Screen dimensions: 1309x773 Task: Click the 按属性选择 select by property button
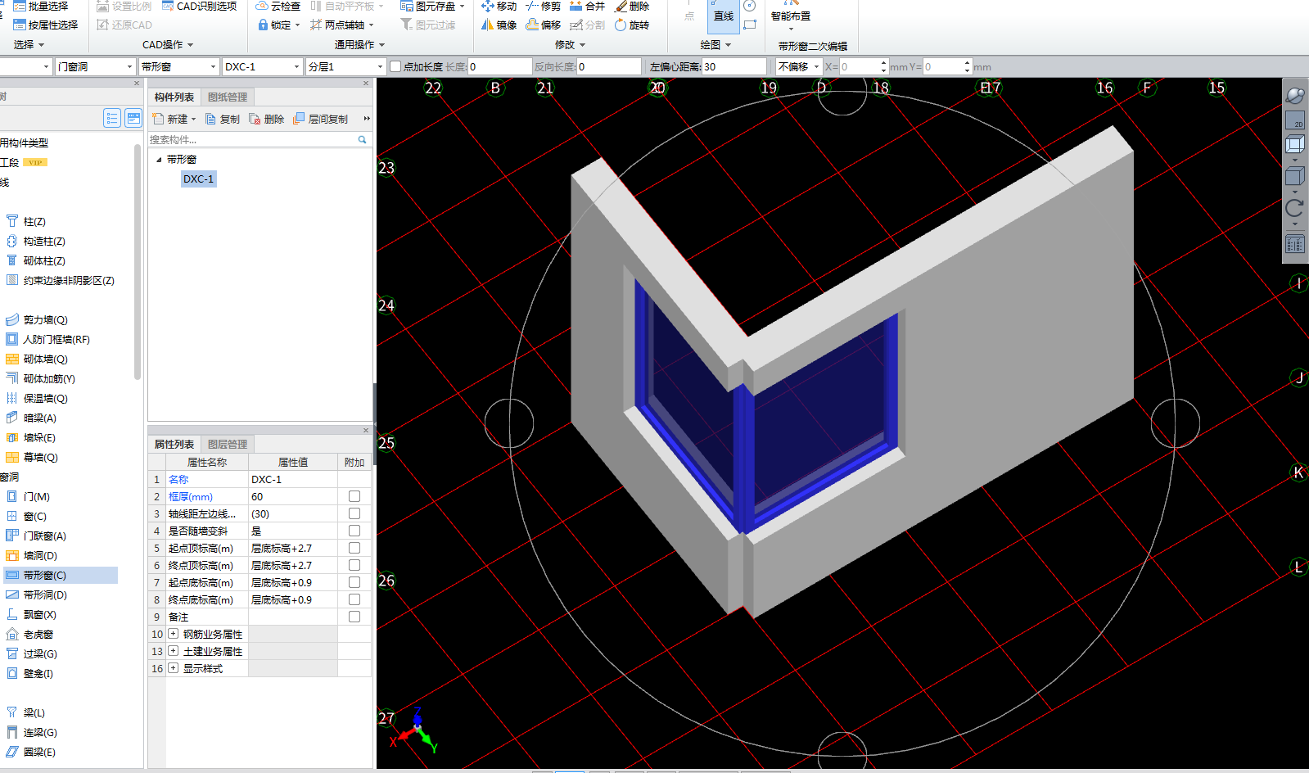coord(46,25)
